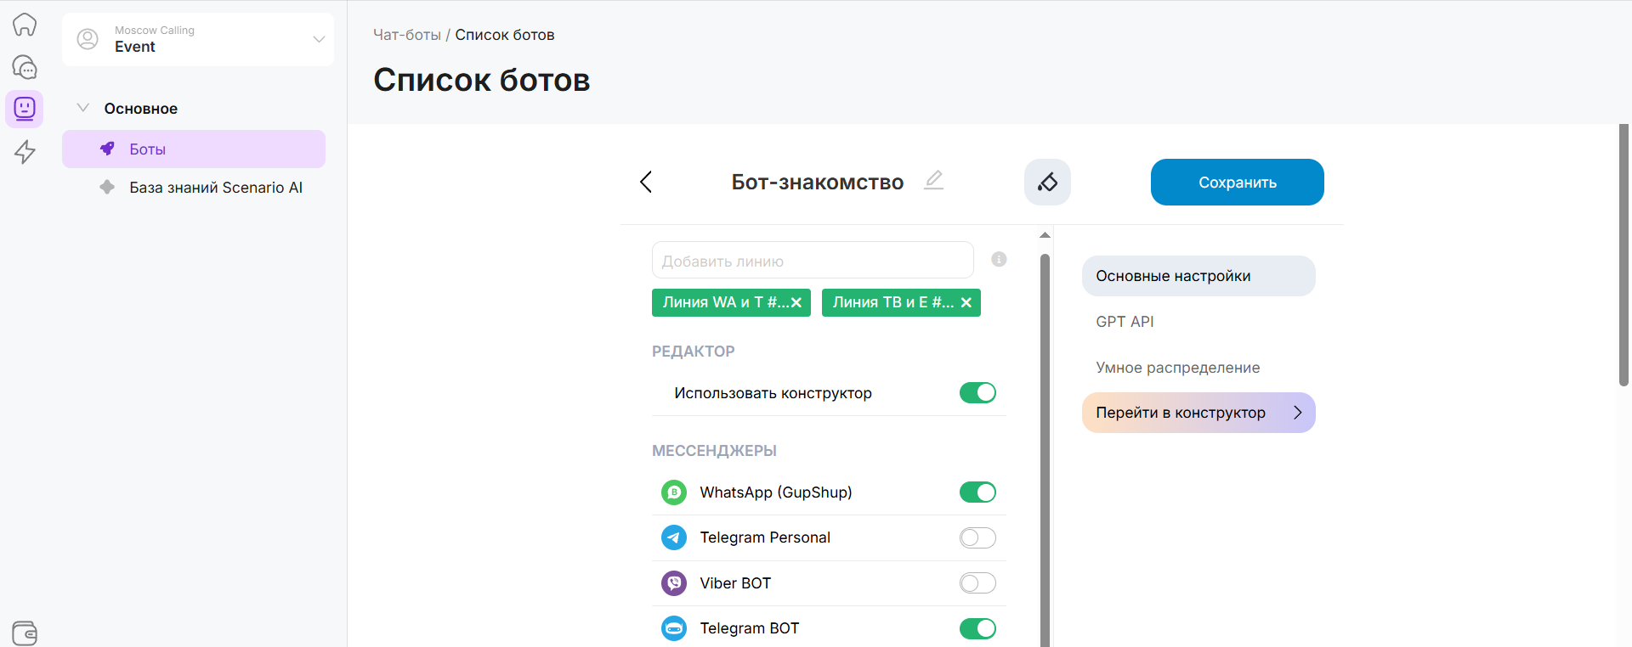The width and height of the screenshot is (1632, 647).
Task: Open the Moscow Calling Event account dropdown
Action: (x=198, y=39)
